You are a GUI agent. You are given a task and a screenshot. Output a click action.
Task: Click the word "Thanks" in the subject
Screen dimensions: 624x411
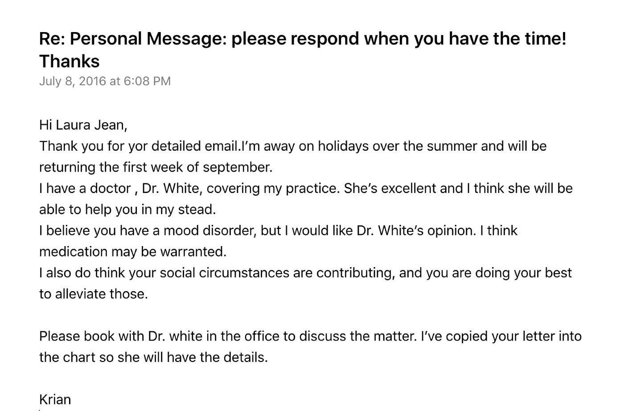click(x=69, y=62)
